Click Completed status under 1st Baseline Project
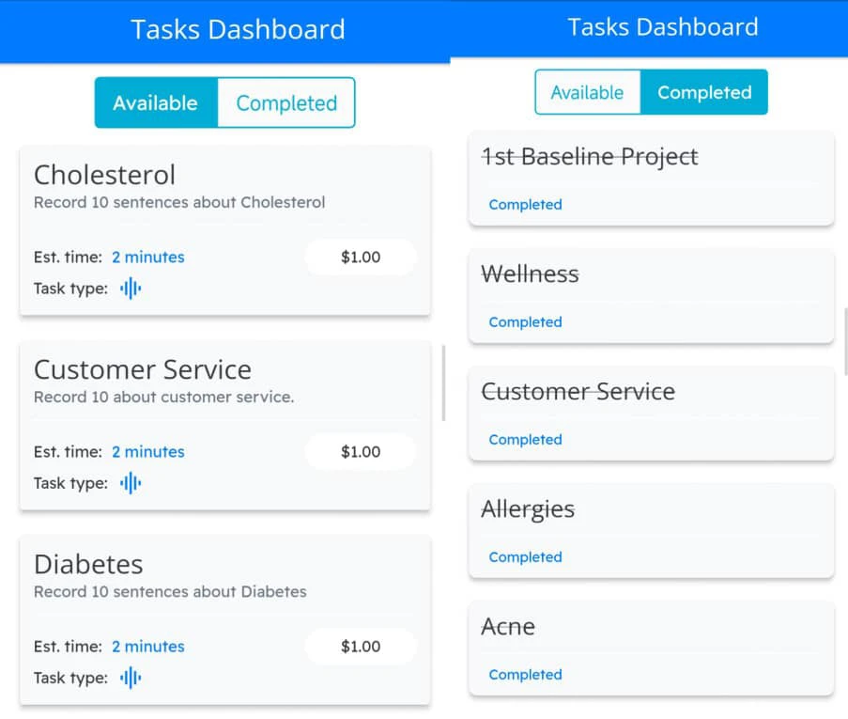The image size is (848, 719). coord(525,205)
